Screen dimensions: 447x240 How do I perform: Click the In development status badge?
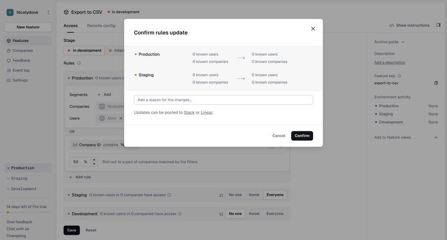[124, 12]
